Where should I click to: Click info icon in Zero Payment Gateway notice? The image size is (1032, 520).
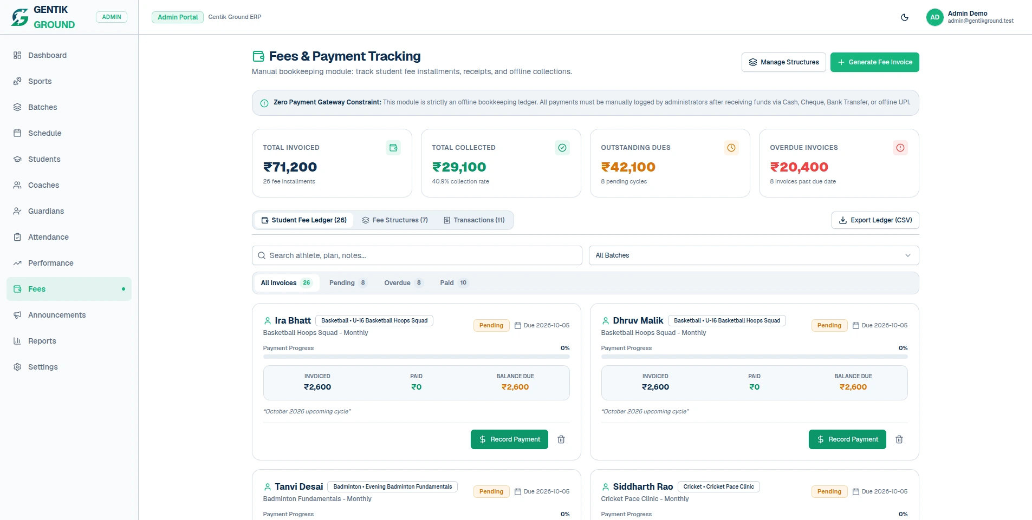pos(264,103)
